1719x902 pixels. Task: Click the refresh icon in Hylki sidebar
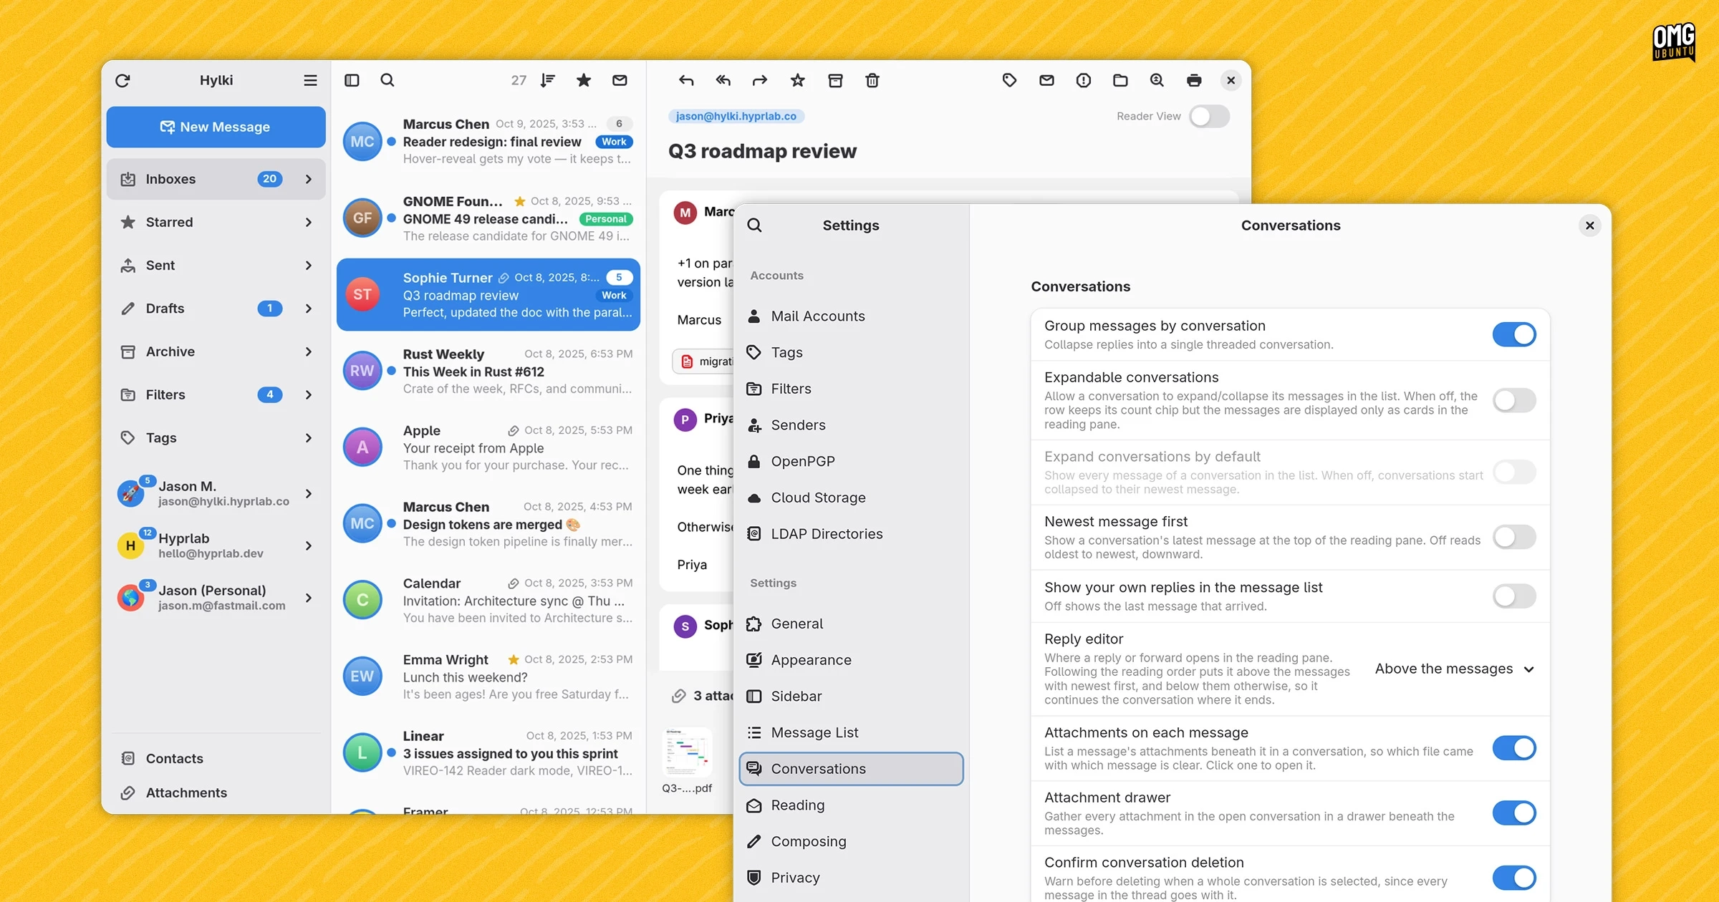click(122, 80)
